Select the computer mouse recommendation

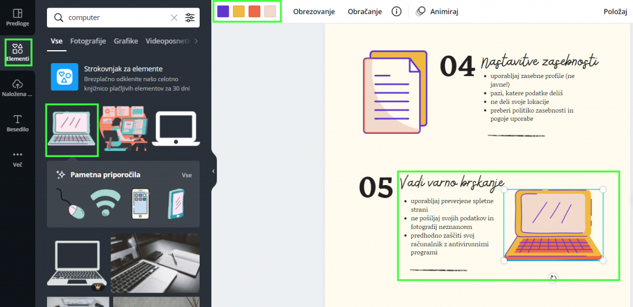click(70, 204)
